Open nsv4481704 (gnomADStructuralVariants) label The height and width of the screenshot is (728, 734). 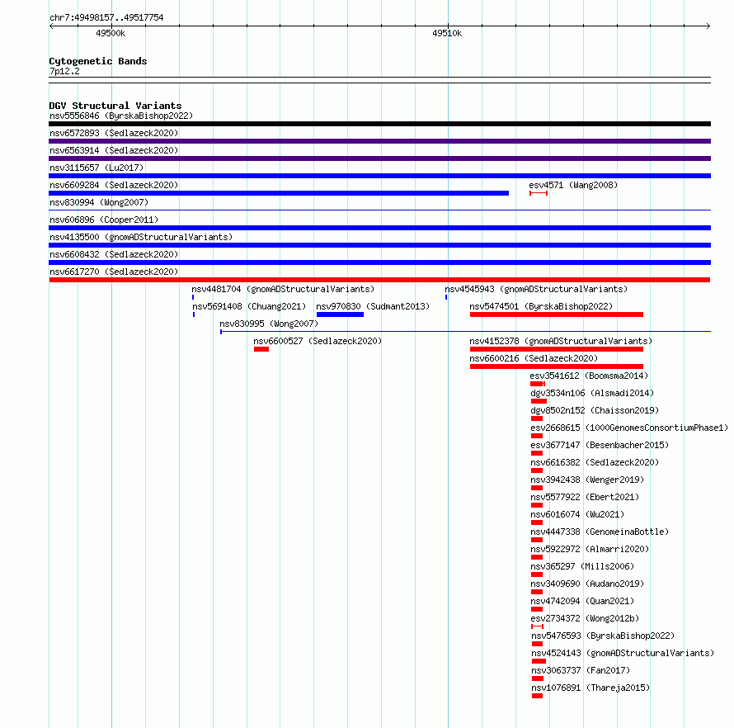(x=283, y=289)
